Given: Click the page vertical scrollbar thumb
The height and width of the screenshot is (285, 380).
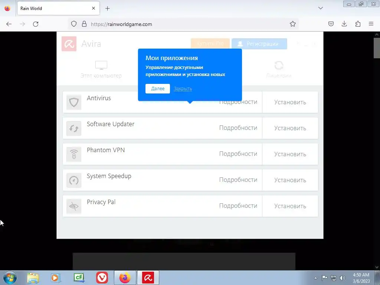Looking at the screenshot, I should point(377,48).
